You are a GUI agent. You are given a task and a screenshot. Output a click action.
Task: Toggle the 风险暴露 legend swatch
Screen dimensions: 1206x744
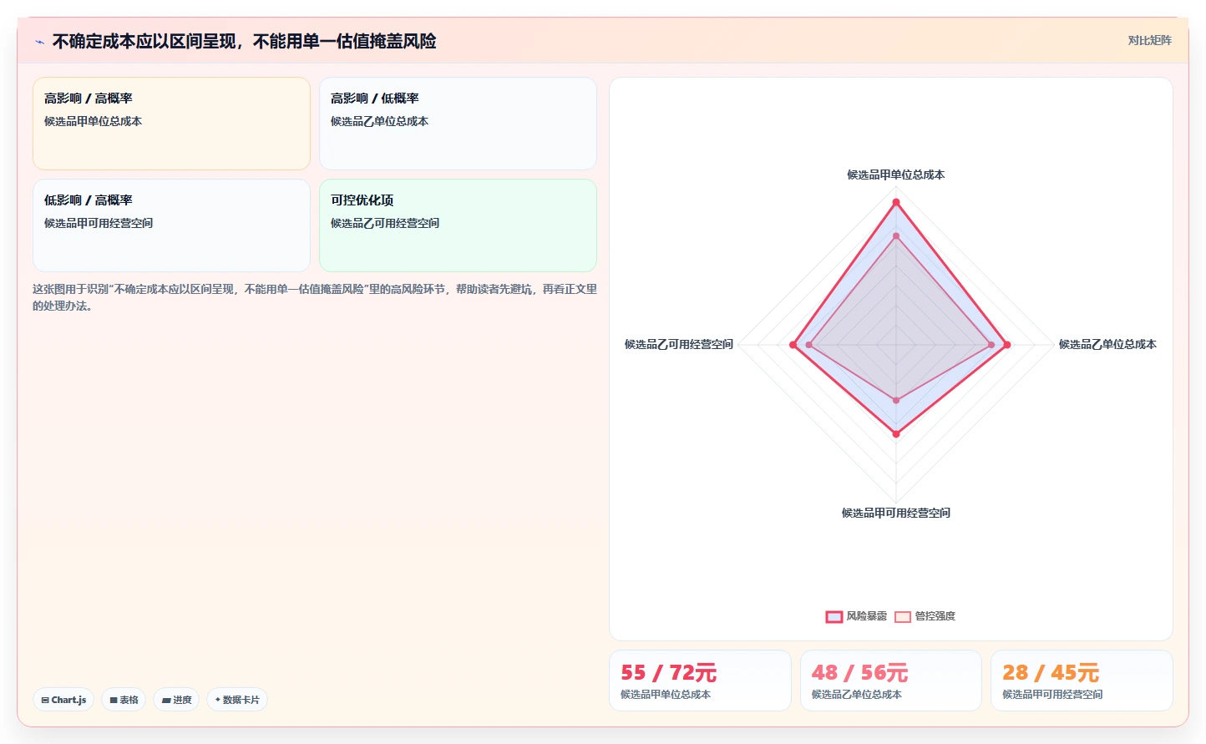pyautogui.click(x=834, y=616)
